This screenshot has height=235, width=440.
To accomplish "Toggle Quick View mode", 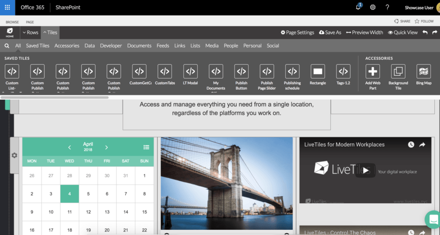I will point(403,32).
